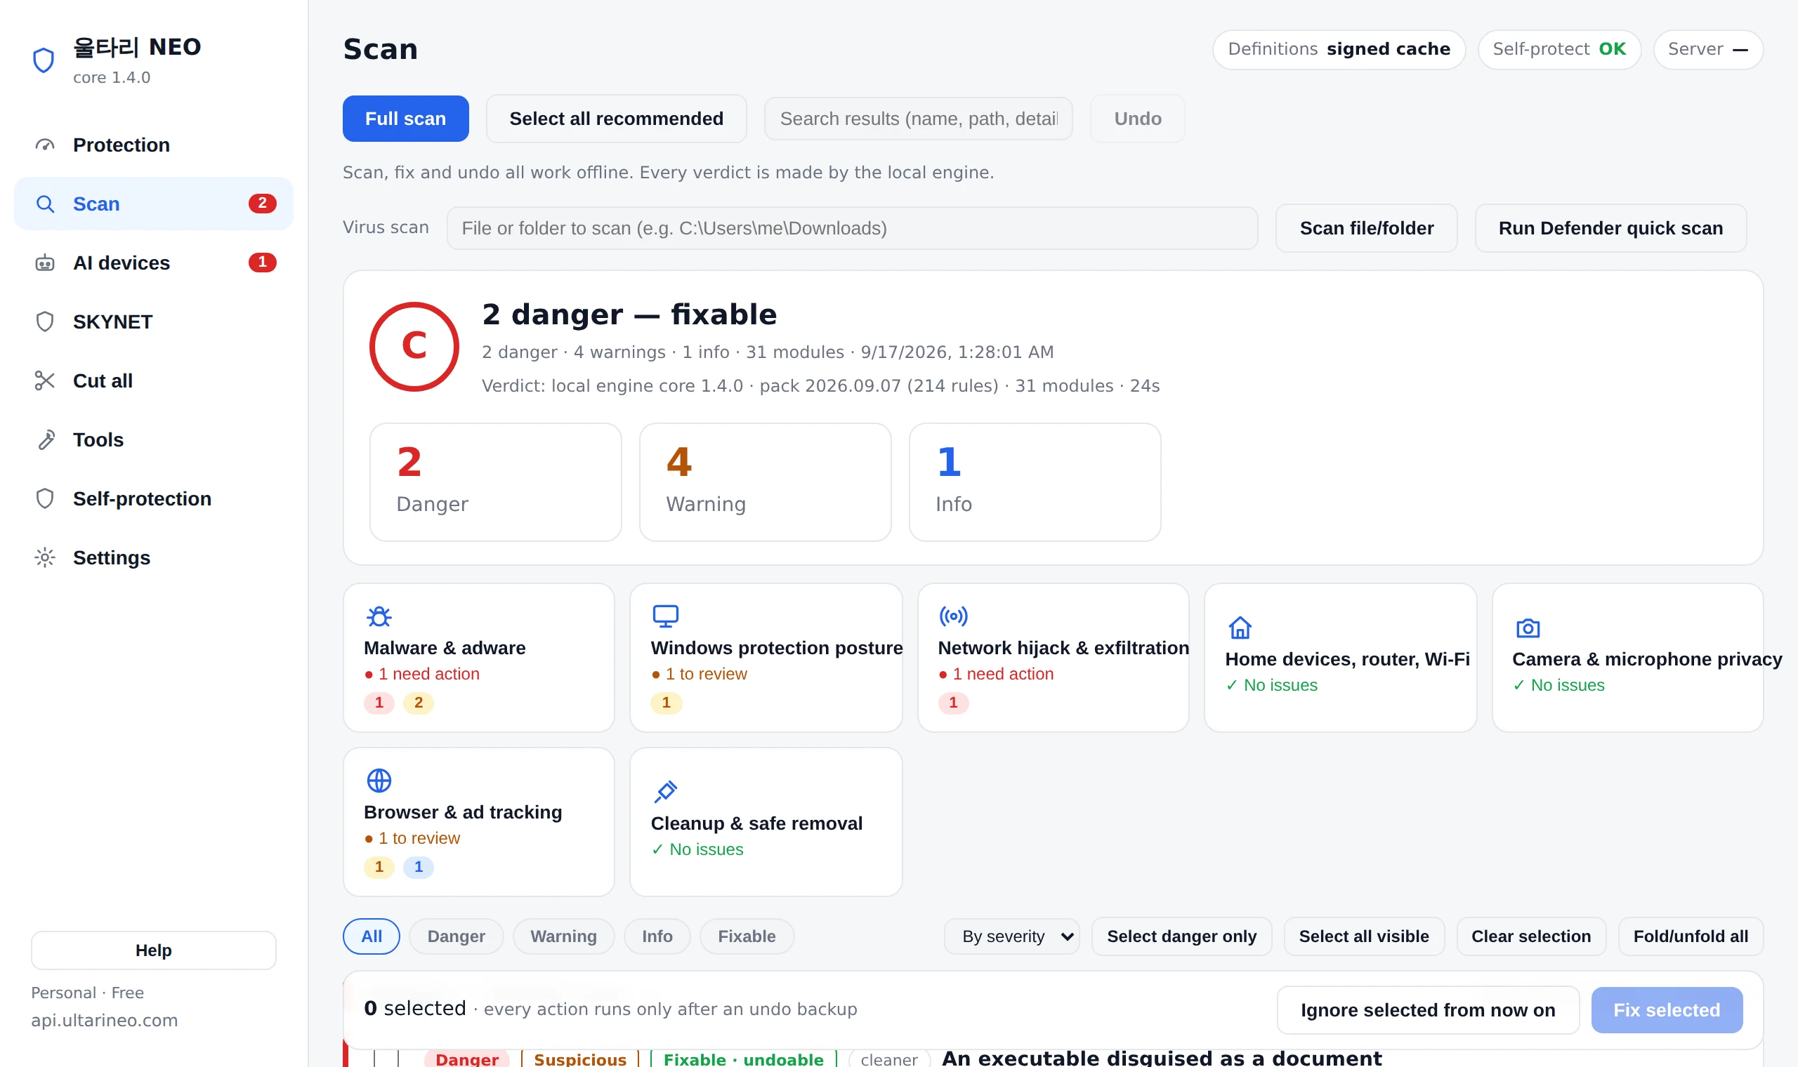Start a Full scan
Image resolution: width=1798 pixels, height=1067 pixels.
(x=406, y=119)
